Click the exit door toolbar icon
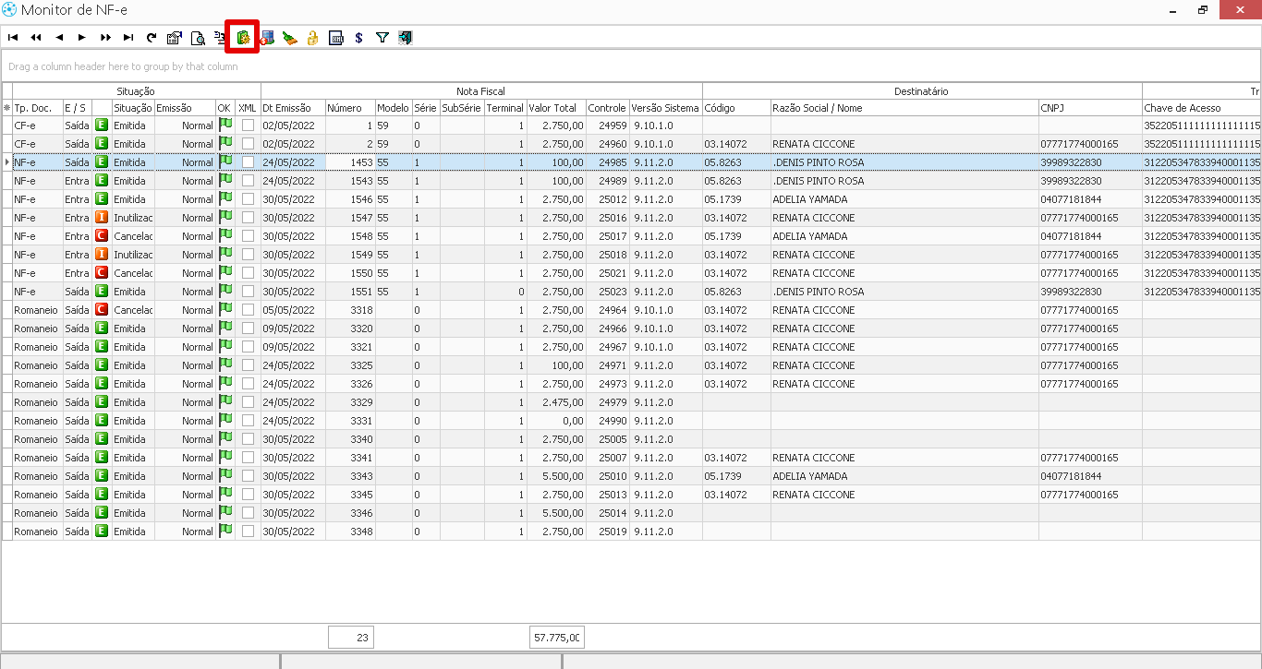 [406, 38]
